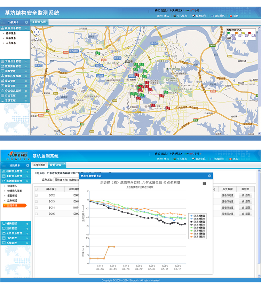The image size is (261, 293).
Task: Zoom out on the Wuhan map
Action: 36,61
